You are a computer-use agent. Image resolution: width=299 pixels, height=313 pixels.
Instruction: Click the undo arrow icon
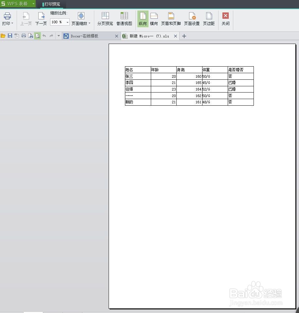tap(44, 36)
